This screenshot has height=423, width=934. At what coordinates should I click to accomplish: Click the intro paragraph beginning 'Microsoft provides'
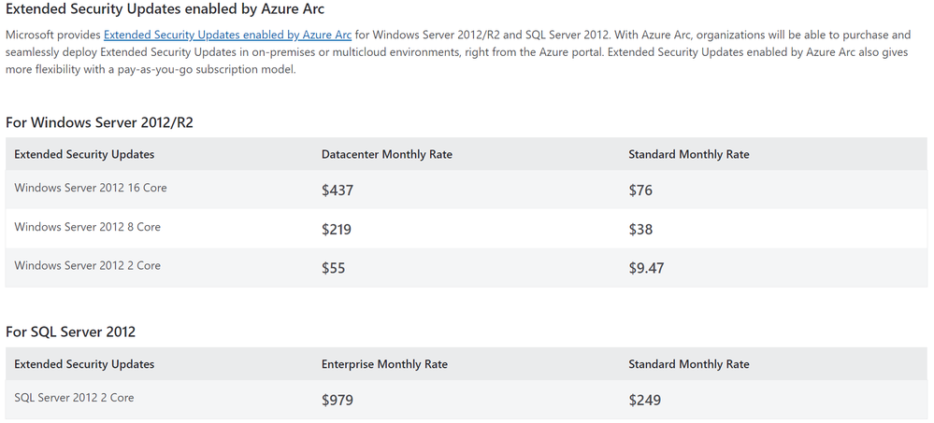tap(458, 52)
